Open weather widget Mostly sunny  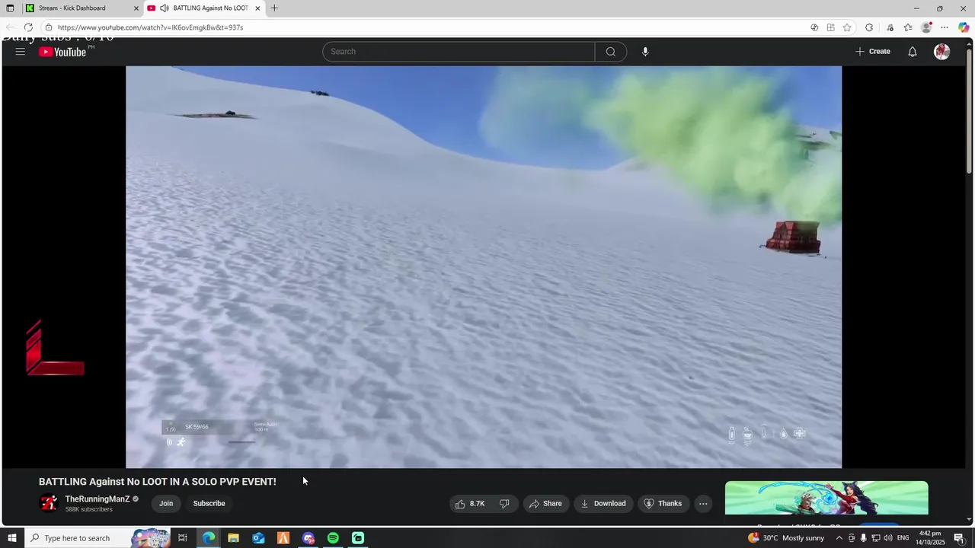[786, 538]
